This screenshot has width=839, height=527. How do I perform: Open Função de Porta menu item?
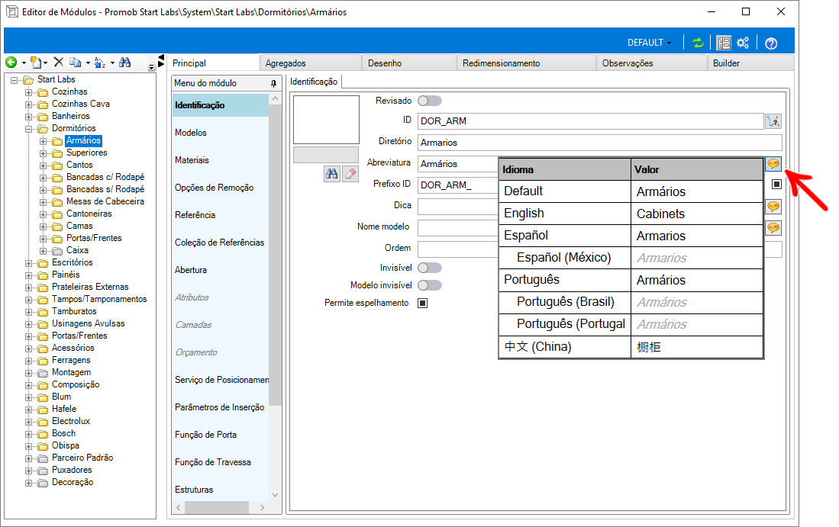(x=220, y=435)
